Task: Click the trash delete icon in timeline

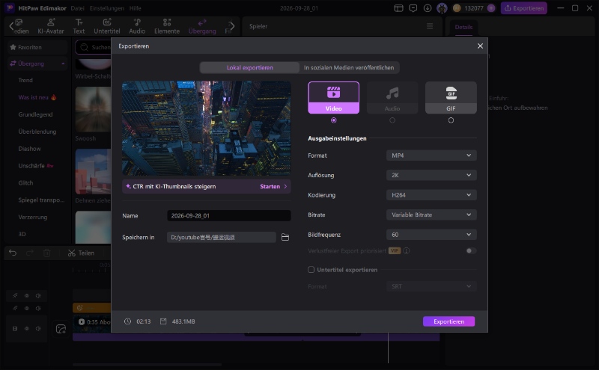Action: coord(46,253)
